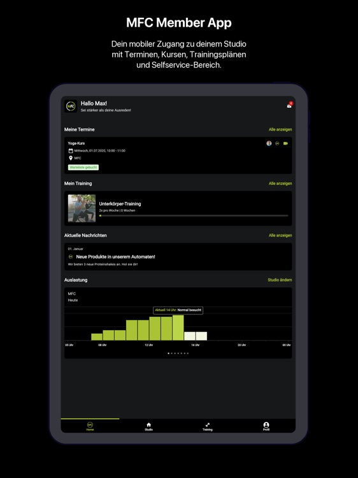358x478 pixels.
Task: Open the Training tab
Action: pos(208,426)
